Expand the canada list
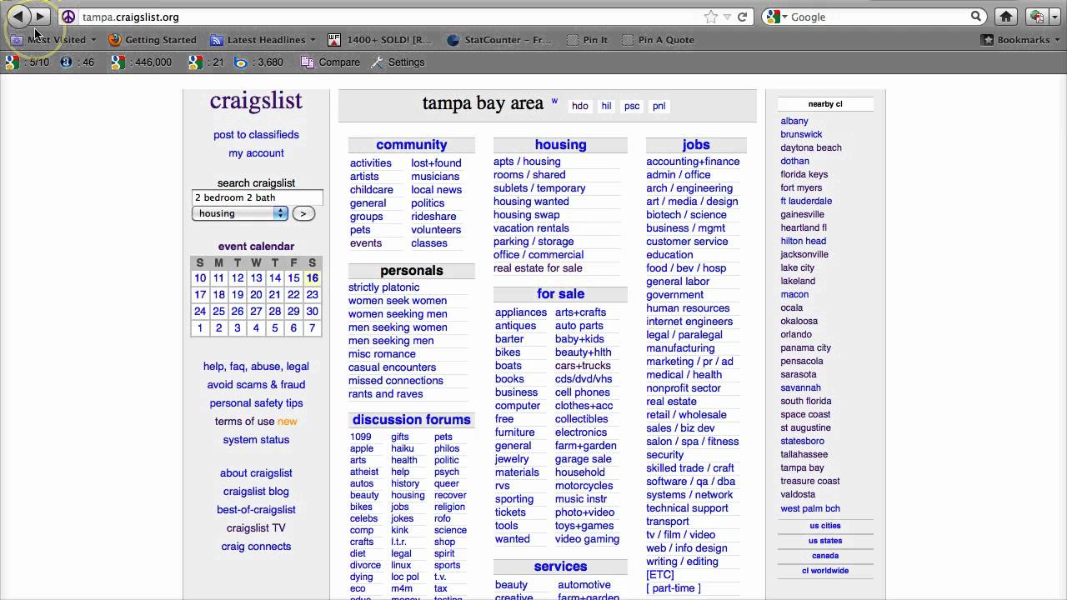This screenshot has height=600, width=1067. tap(825, 556)
